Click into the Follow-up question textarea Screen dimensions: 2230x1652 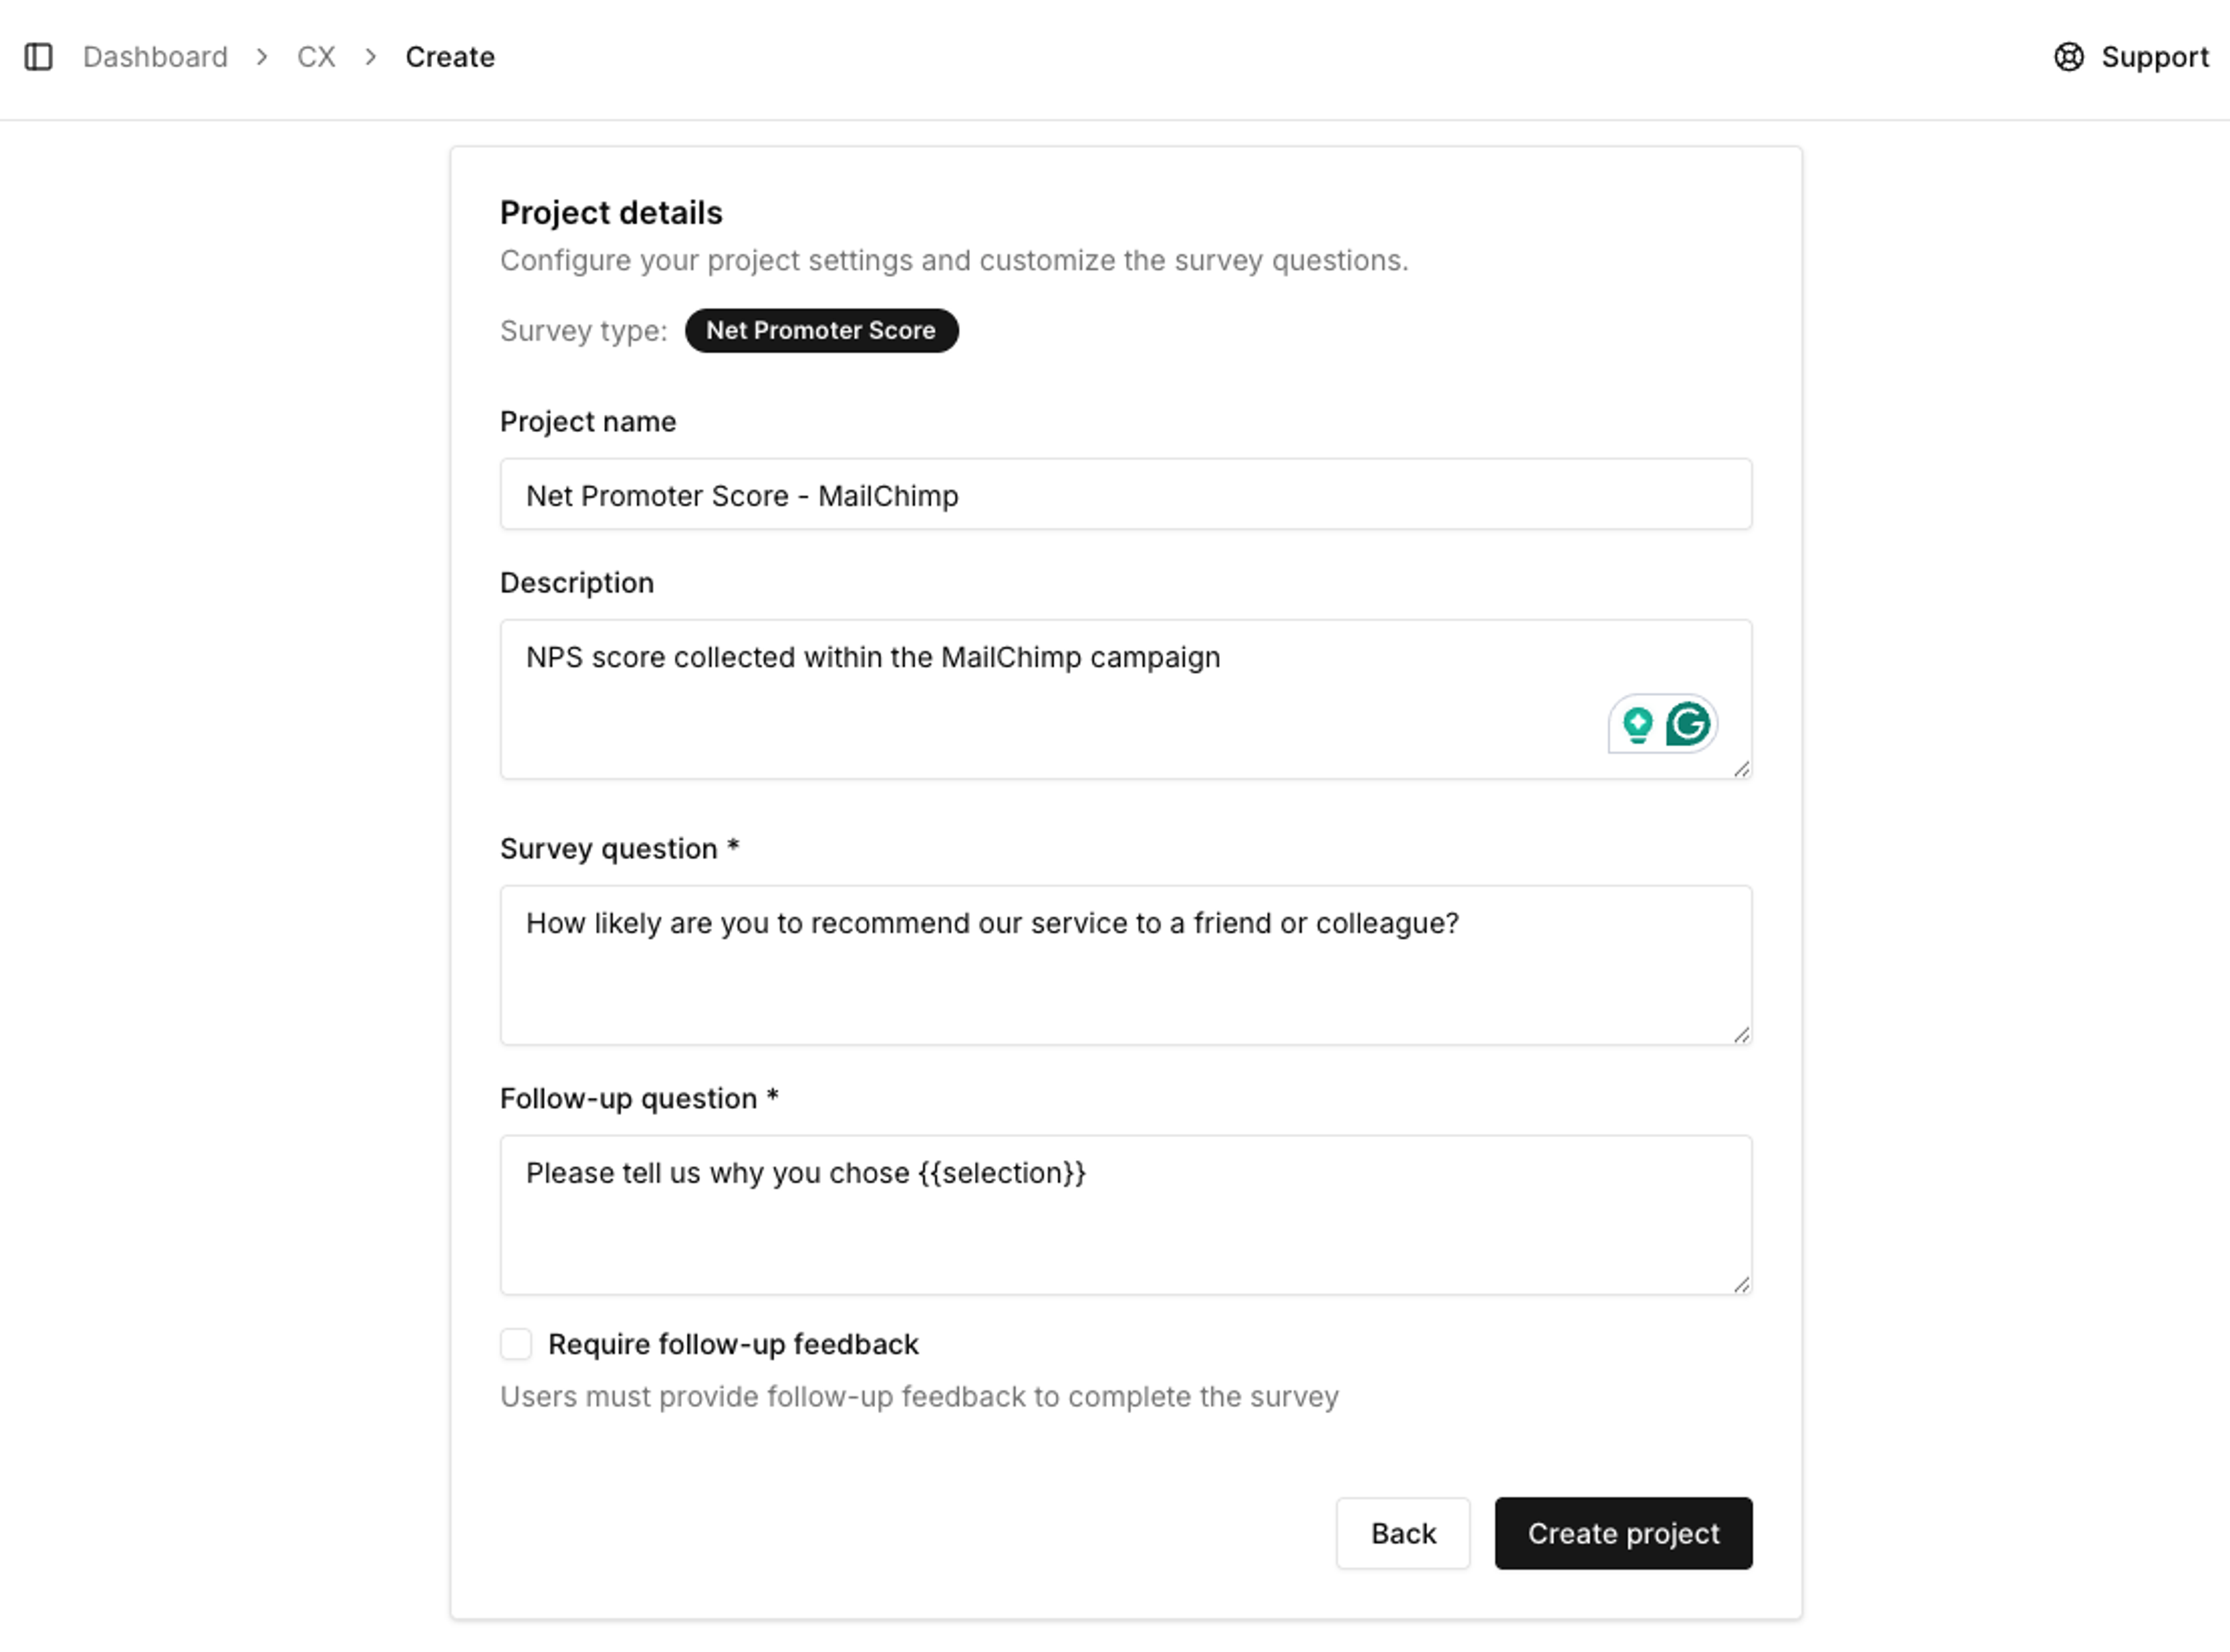[1126, 1215]
